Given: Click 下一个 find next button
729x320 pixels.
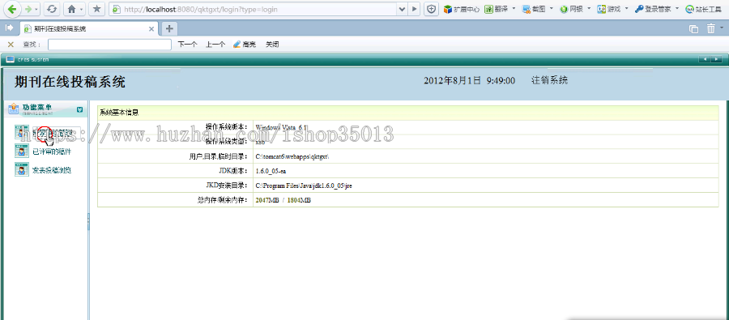Looking at the screenshot, I should coord(187,45).
